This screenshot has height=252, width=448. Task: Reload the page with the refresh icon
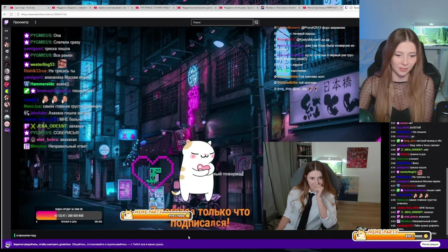[11, 14]
